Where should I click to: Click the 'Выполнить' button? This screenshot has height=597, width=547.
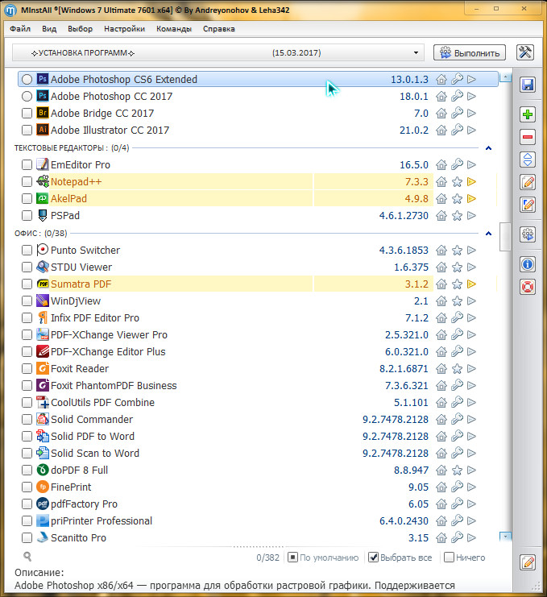[470, 52]
